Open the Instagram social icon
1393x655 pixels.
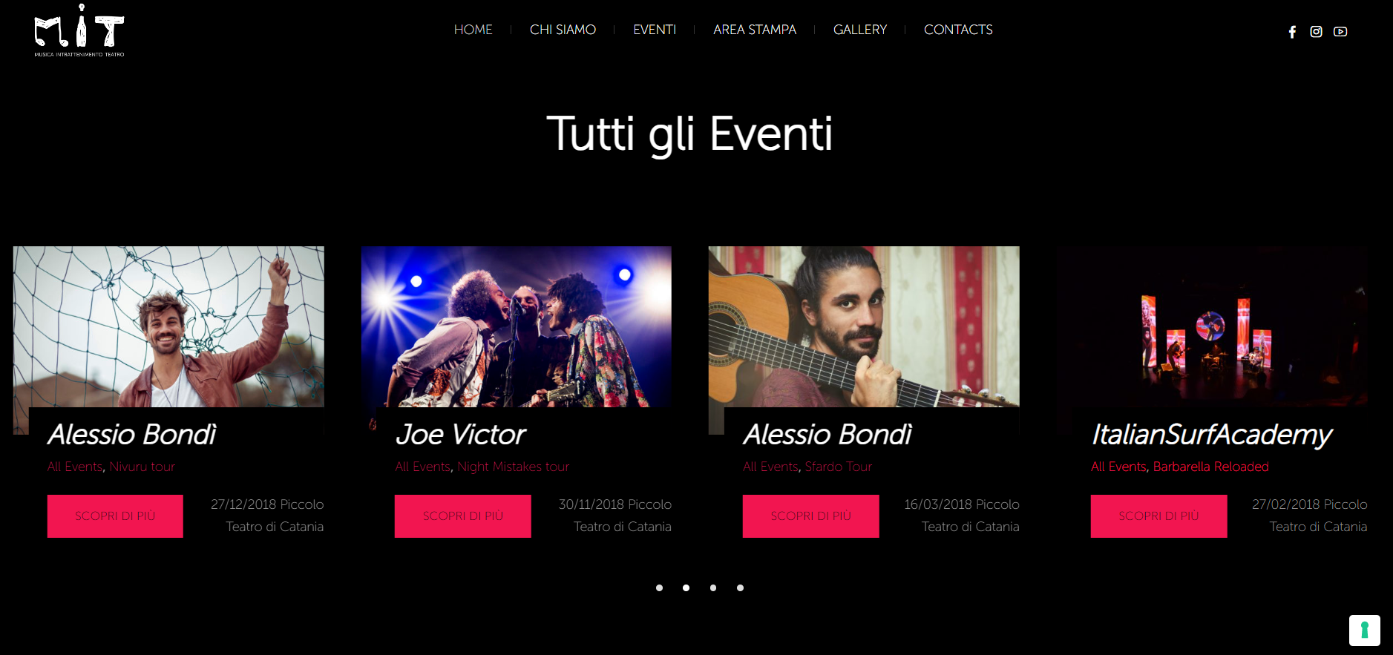(x=1316, y=32)
